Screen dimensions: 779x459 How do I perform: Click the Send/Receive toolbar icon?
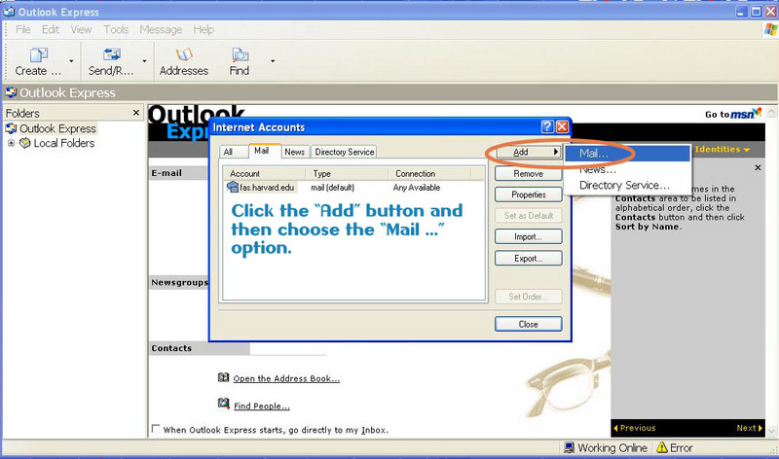111,55
